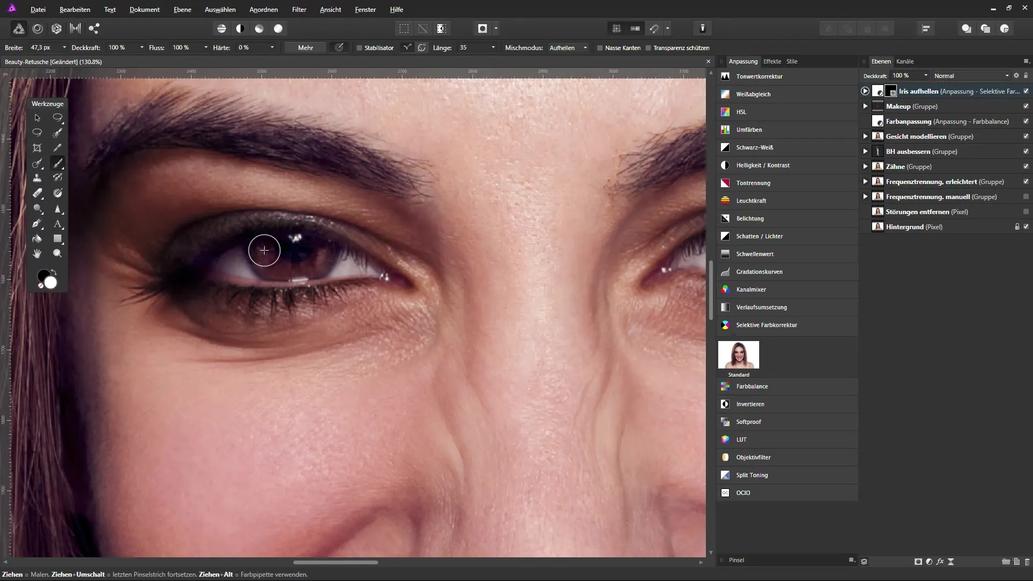Swap foreground and background colors arrow
1033x581 pixels.
coord(54,272)
